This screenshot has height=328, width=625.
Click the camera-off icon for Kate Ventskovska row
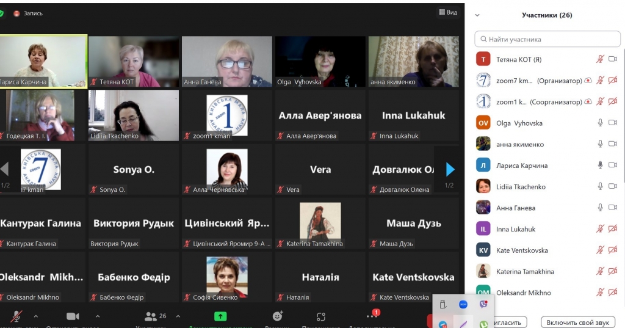[613, 250]
